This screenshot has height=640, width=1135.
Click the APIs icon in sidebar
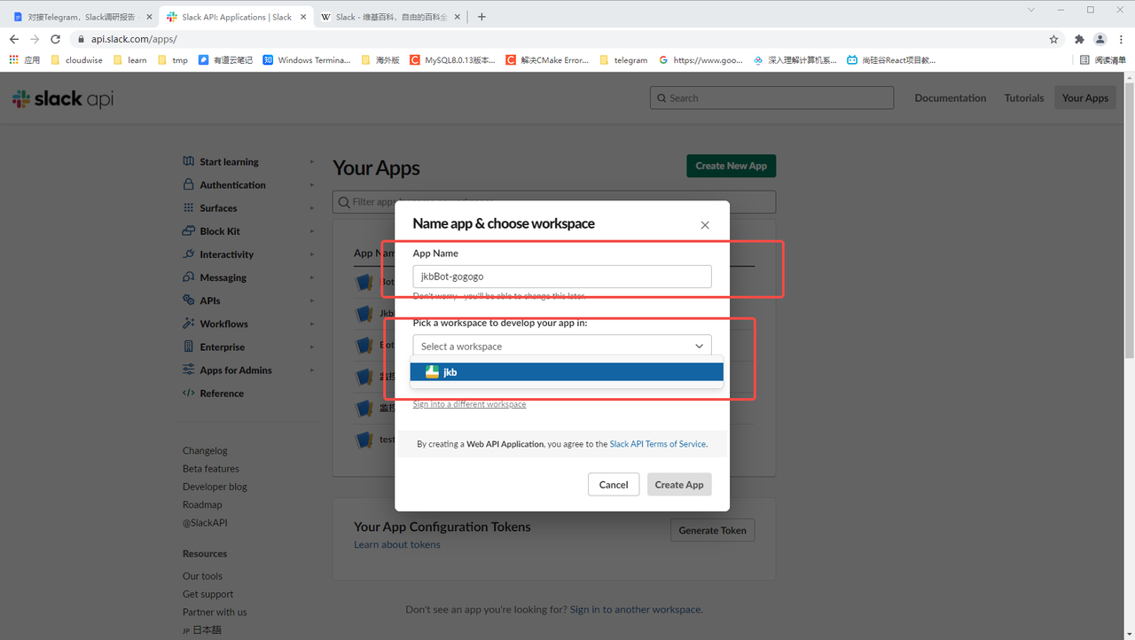tap(188, 300)
